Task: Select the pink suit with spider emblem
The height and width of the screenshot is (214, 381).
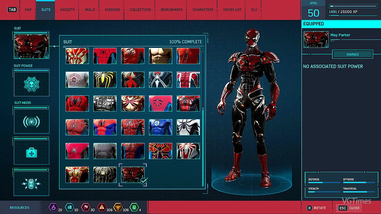Action: [x=161, y=103]
